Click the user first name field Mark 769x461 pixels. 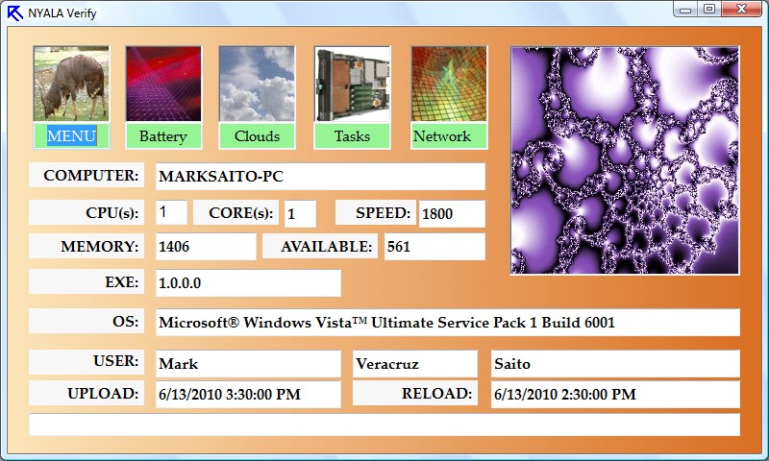(x=248, y=364)
